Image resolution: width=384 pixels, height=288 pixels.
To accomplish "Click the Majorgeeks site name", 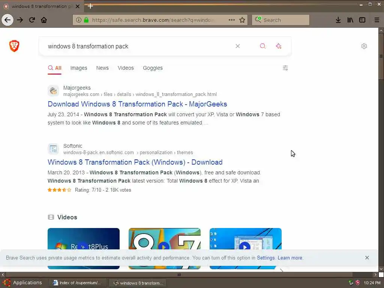I will (x=77, y=88).
